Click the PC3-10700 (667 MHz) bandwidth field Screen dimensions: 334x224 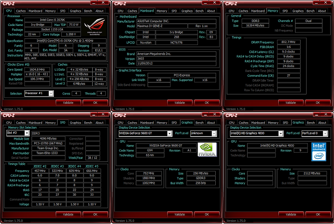coord(48,143)
